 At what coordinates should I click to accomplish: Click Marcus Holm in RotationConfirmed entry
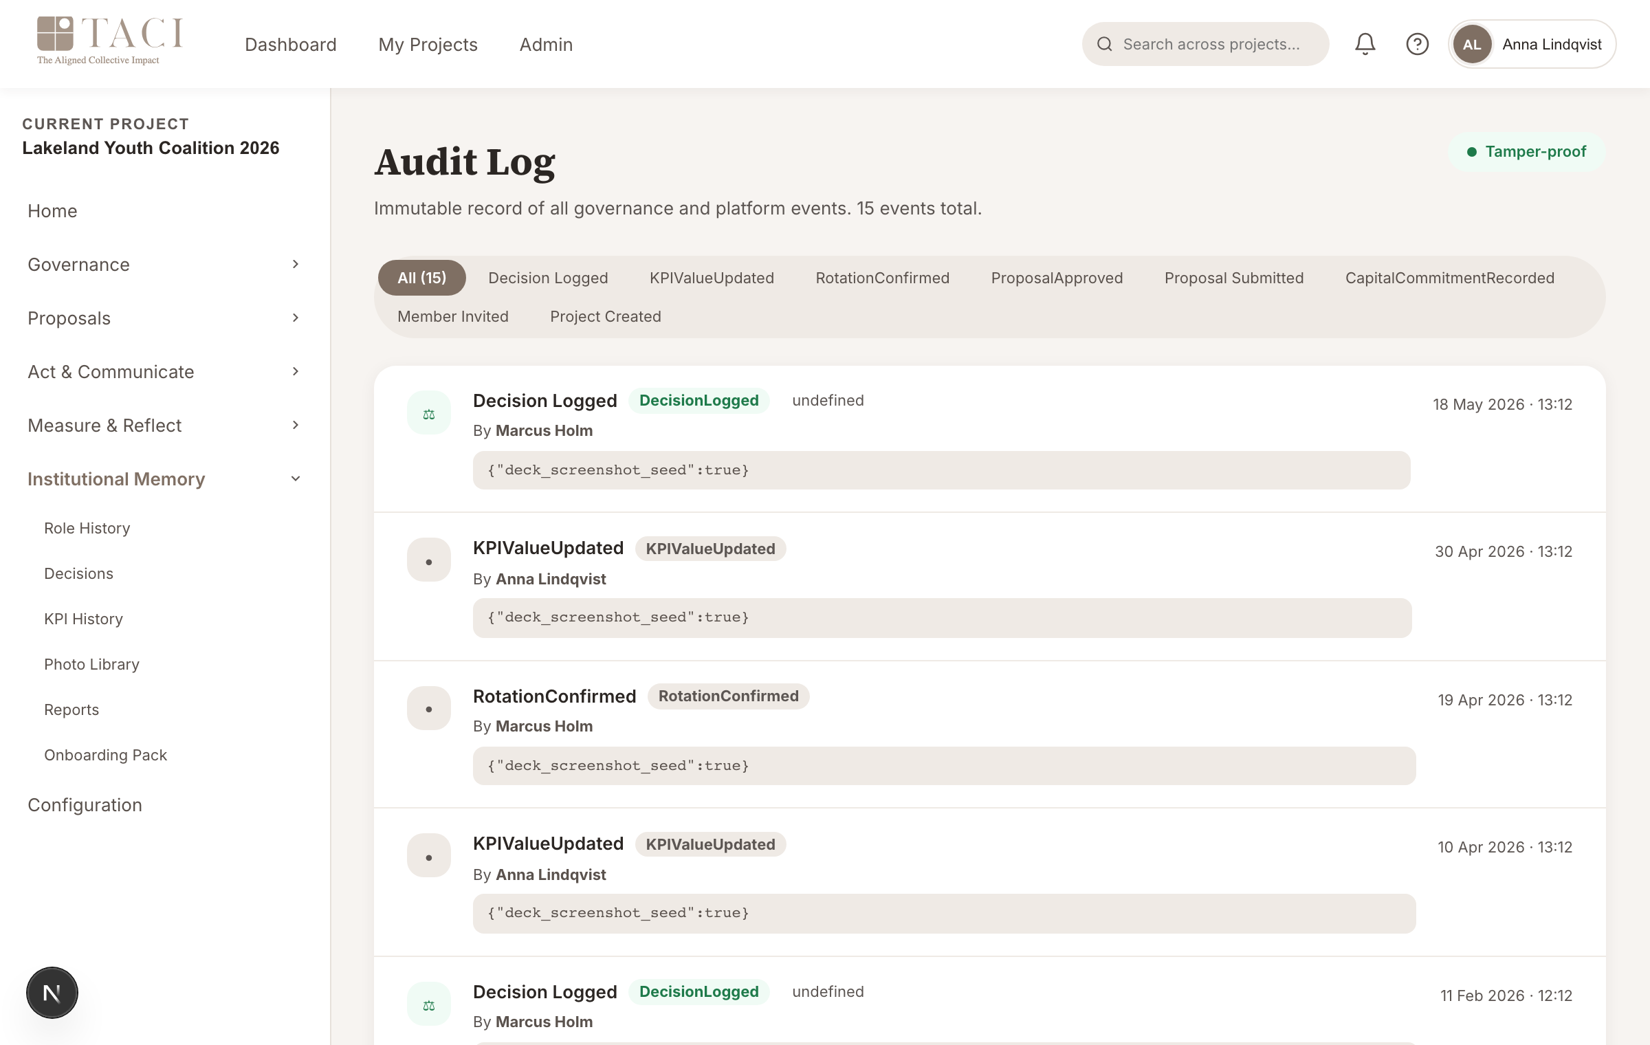(x=544, y=726)
